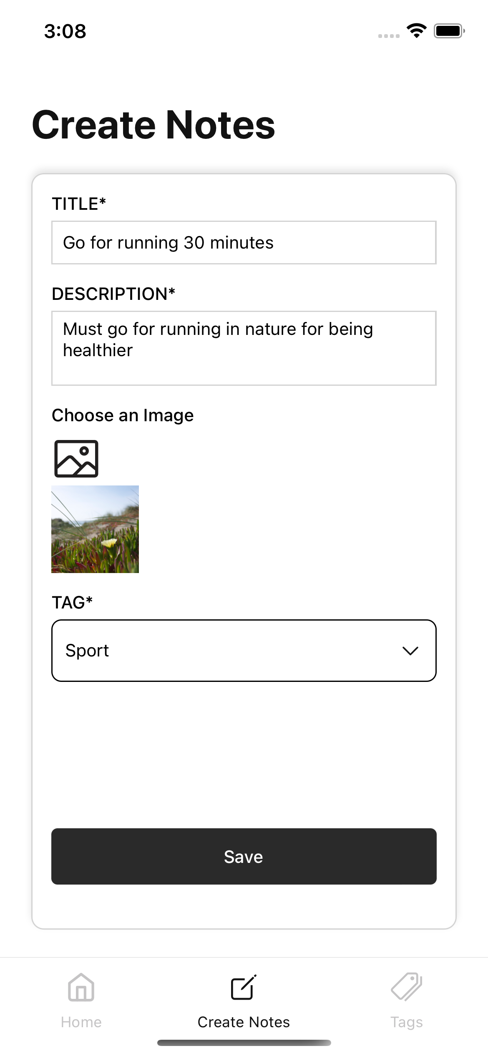Screen dimensions: 488x1056
Task: Expand the TAG selector showing Sport
Action: click(x=244, y=650)
